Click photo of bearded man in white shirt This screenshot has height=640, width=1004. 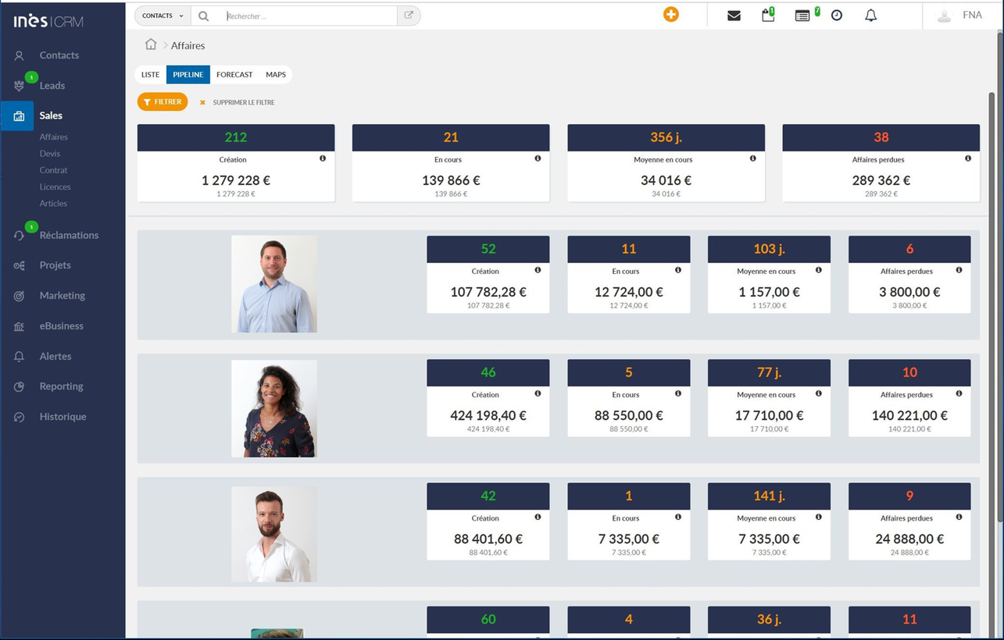[x=274, y=534]
